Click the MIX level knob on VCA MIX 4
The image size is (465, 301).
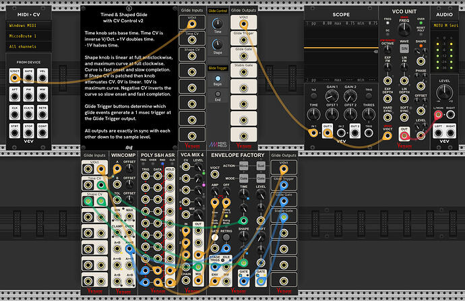point(198,214)
